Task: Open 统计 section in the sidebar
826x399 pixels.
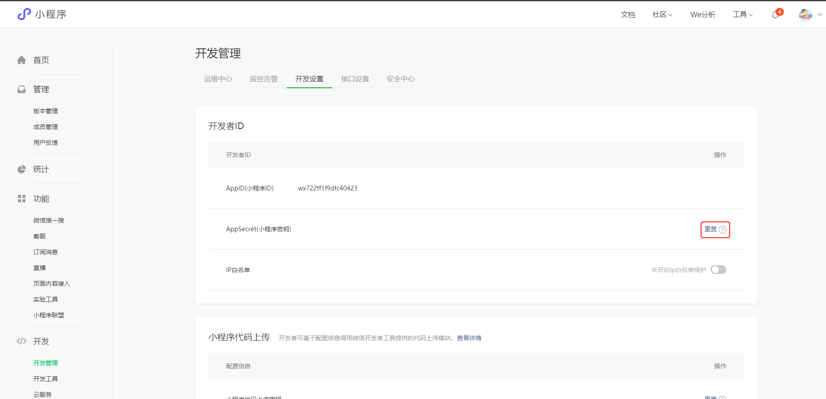Action: (41, 169)
